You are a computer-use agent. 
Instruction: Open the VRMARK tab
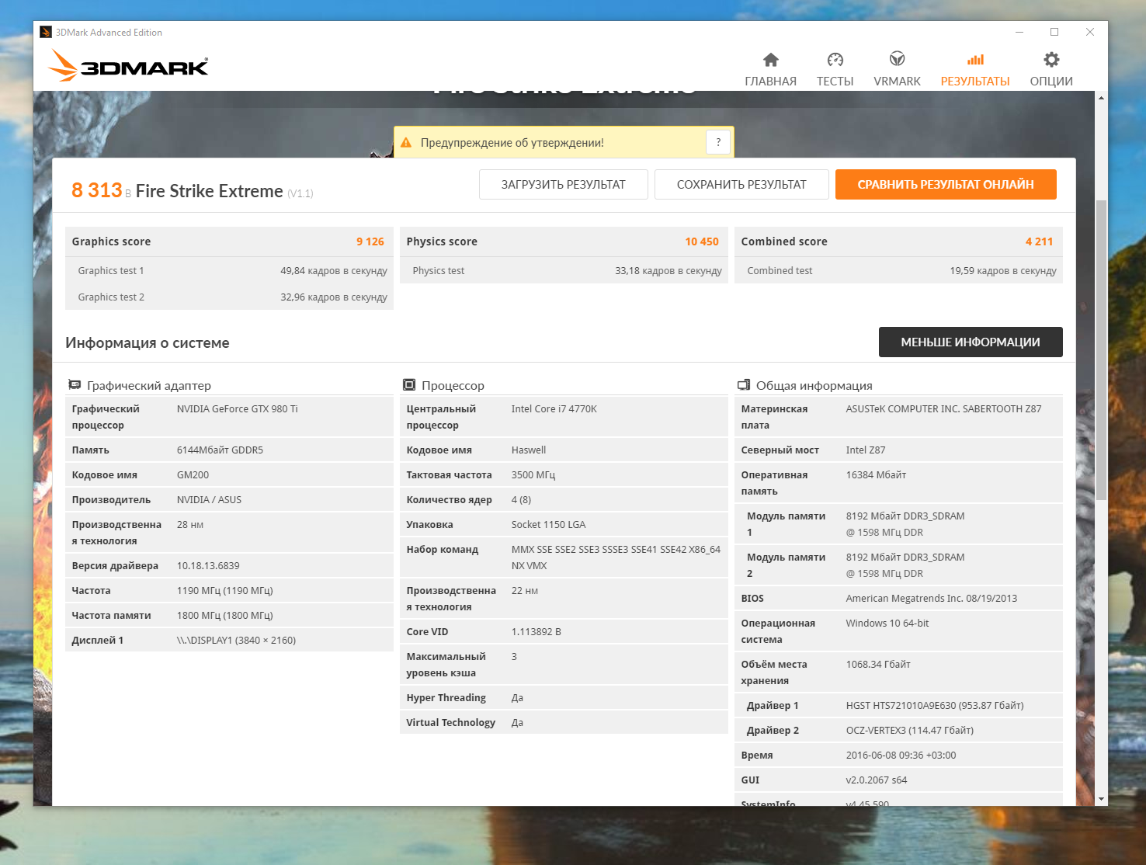897,69
